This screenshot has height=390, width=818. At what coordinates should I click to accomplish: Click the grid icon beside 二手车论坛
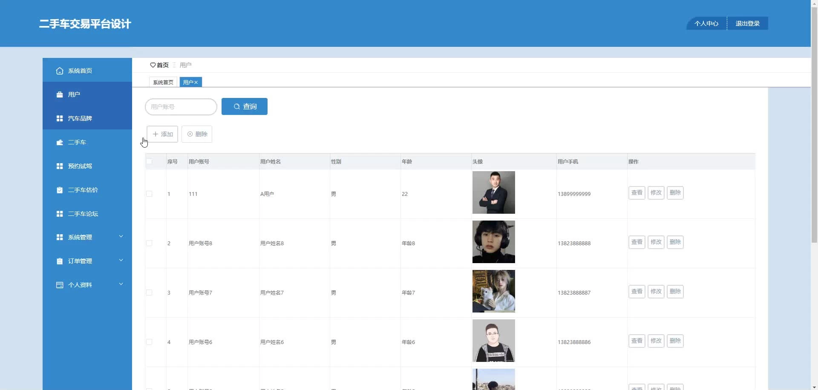60,214
